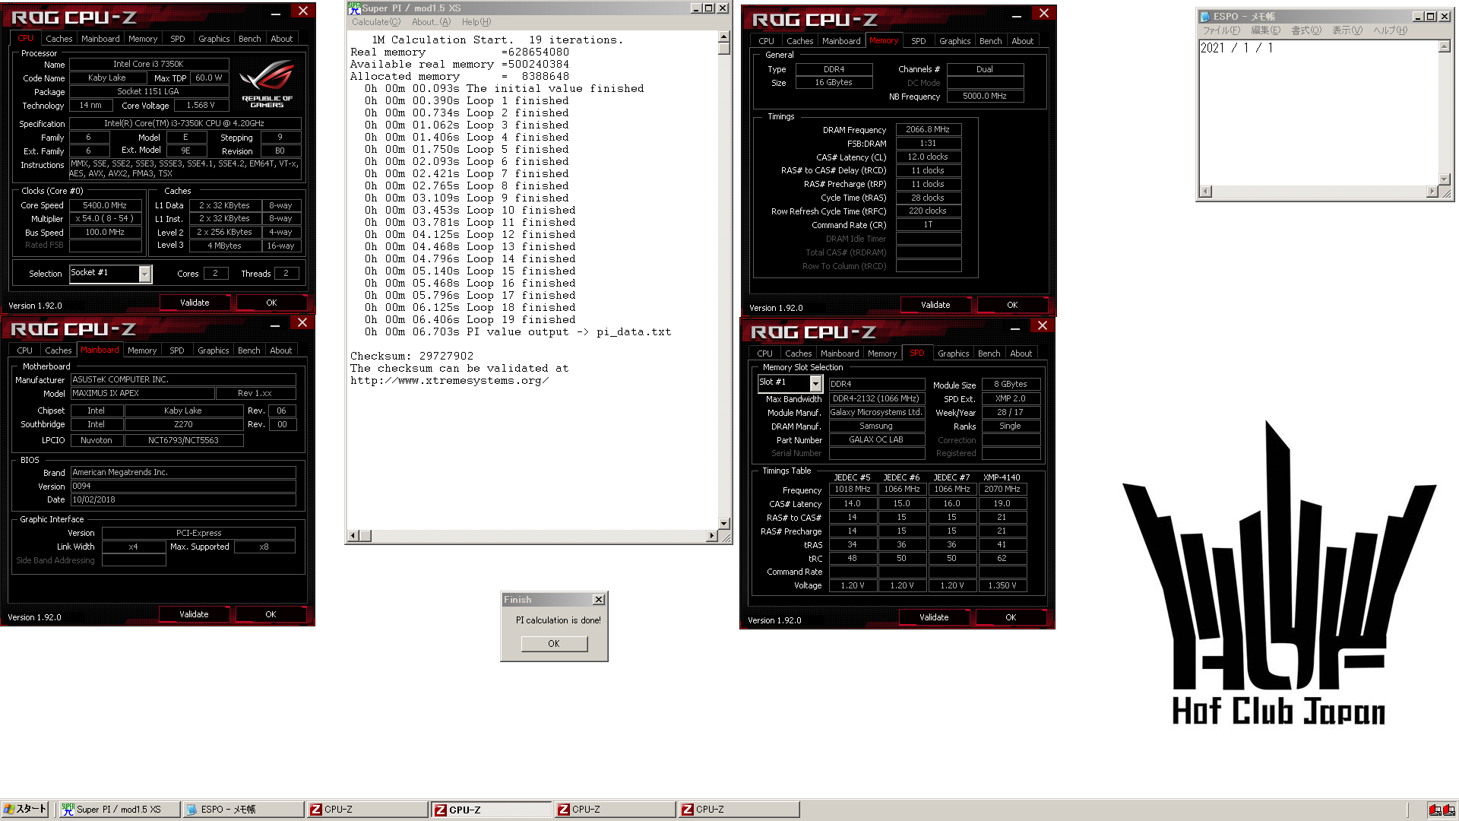Click OK in the SPD CPU-Z window
This screenshot has width=1459, height=821.
coord(1011,617)
